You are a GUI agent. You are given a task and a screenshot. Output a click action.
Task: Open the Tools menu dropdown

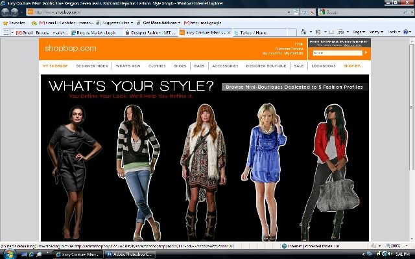click(394, 32)
